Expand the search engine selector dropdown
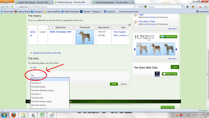The width and height of the screenshot is (209, 118). 146,7
